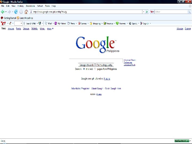This screenshot has height=144, width=192.
Task: Click the Google Search button
Action: (87, 65)
